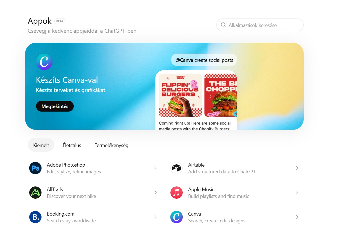Viewport: 346px width, 227px height.
Task: Select the Kiemelt tab
Action: (x=41, y=145)
